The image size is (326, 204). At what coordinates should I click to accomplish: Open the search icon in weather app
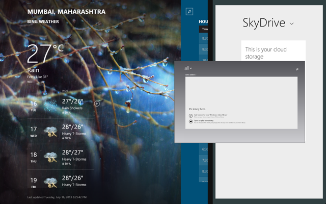pyautogui.click(x=189, y=12)
